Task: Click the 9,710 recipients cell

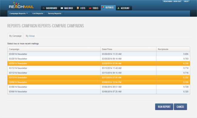Action: [173, 68]
